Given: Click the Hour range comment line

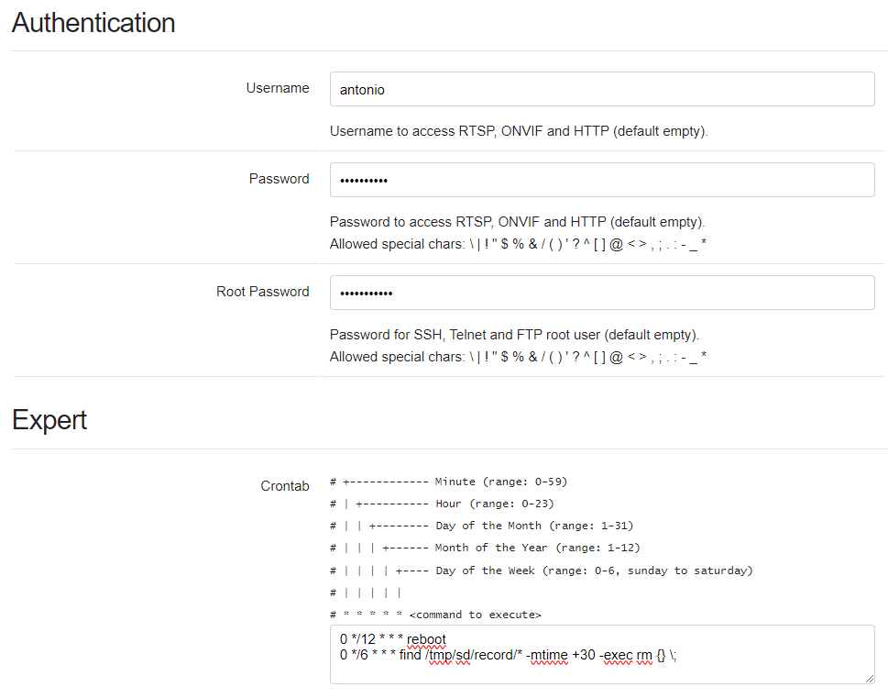Looking at the screenshot, I should point(442,504).
